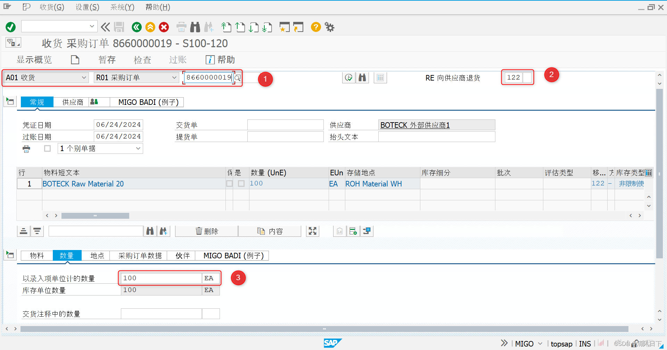Image resolution: width=667 pixels, height=350 pixels.
Task: Click the 过账 post button
Action: click(x=178, y=60)
